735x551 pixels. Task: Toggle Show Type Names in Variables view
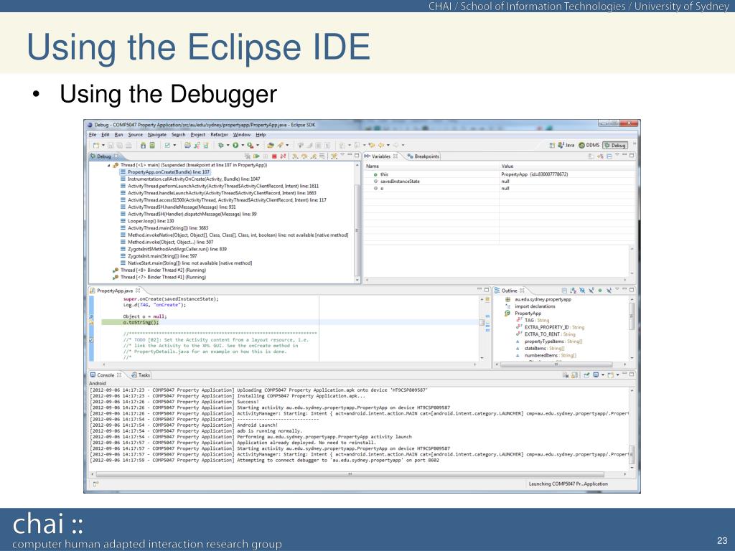coord(591,156)
